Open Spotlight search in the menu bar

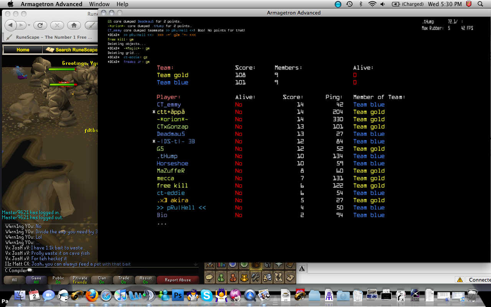pyautogui.click(x=480, y=4)
